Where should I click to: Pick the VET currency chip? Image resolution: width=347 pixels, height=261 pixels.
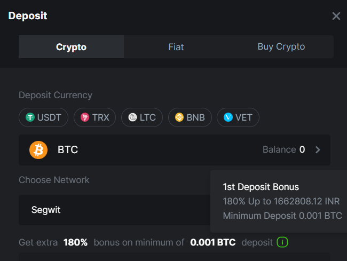(x=238, y=117)
